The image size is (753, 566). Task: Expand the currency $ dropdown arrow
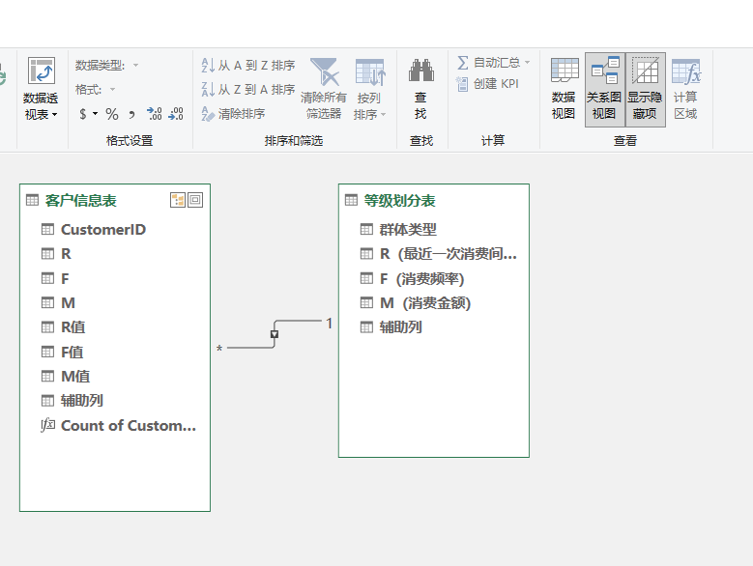click(95, 114)
